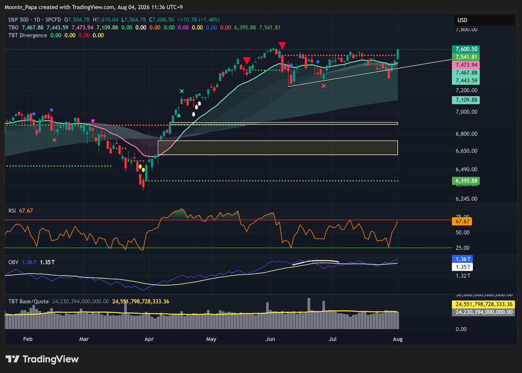Click the 7,000.00 price scale tick
The height and width of the screenshot is (373, 522).
[x=467, y=112]
